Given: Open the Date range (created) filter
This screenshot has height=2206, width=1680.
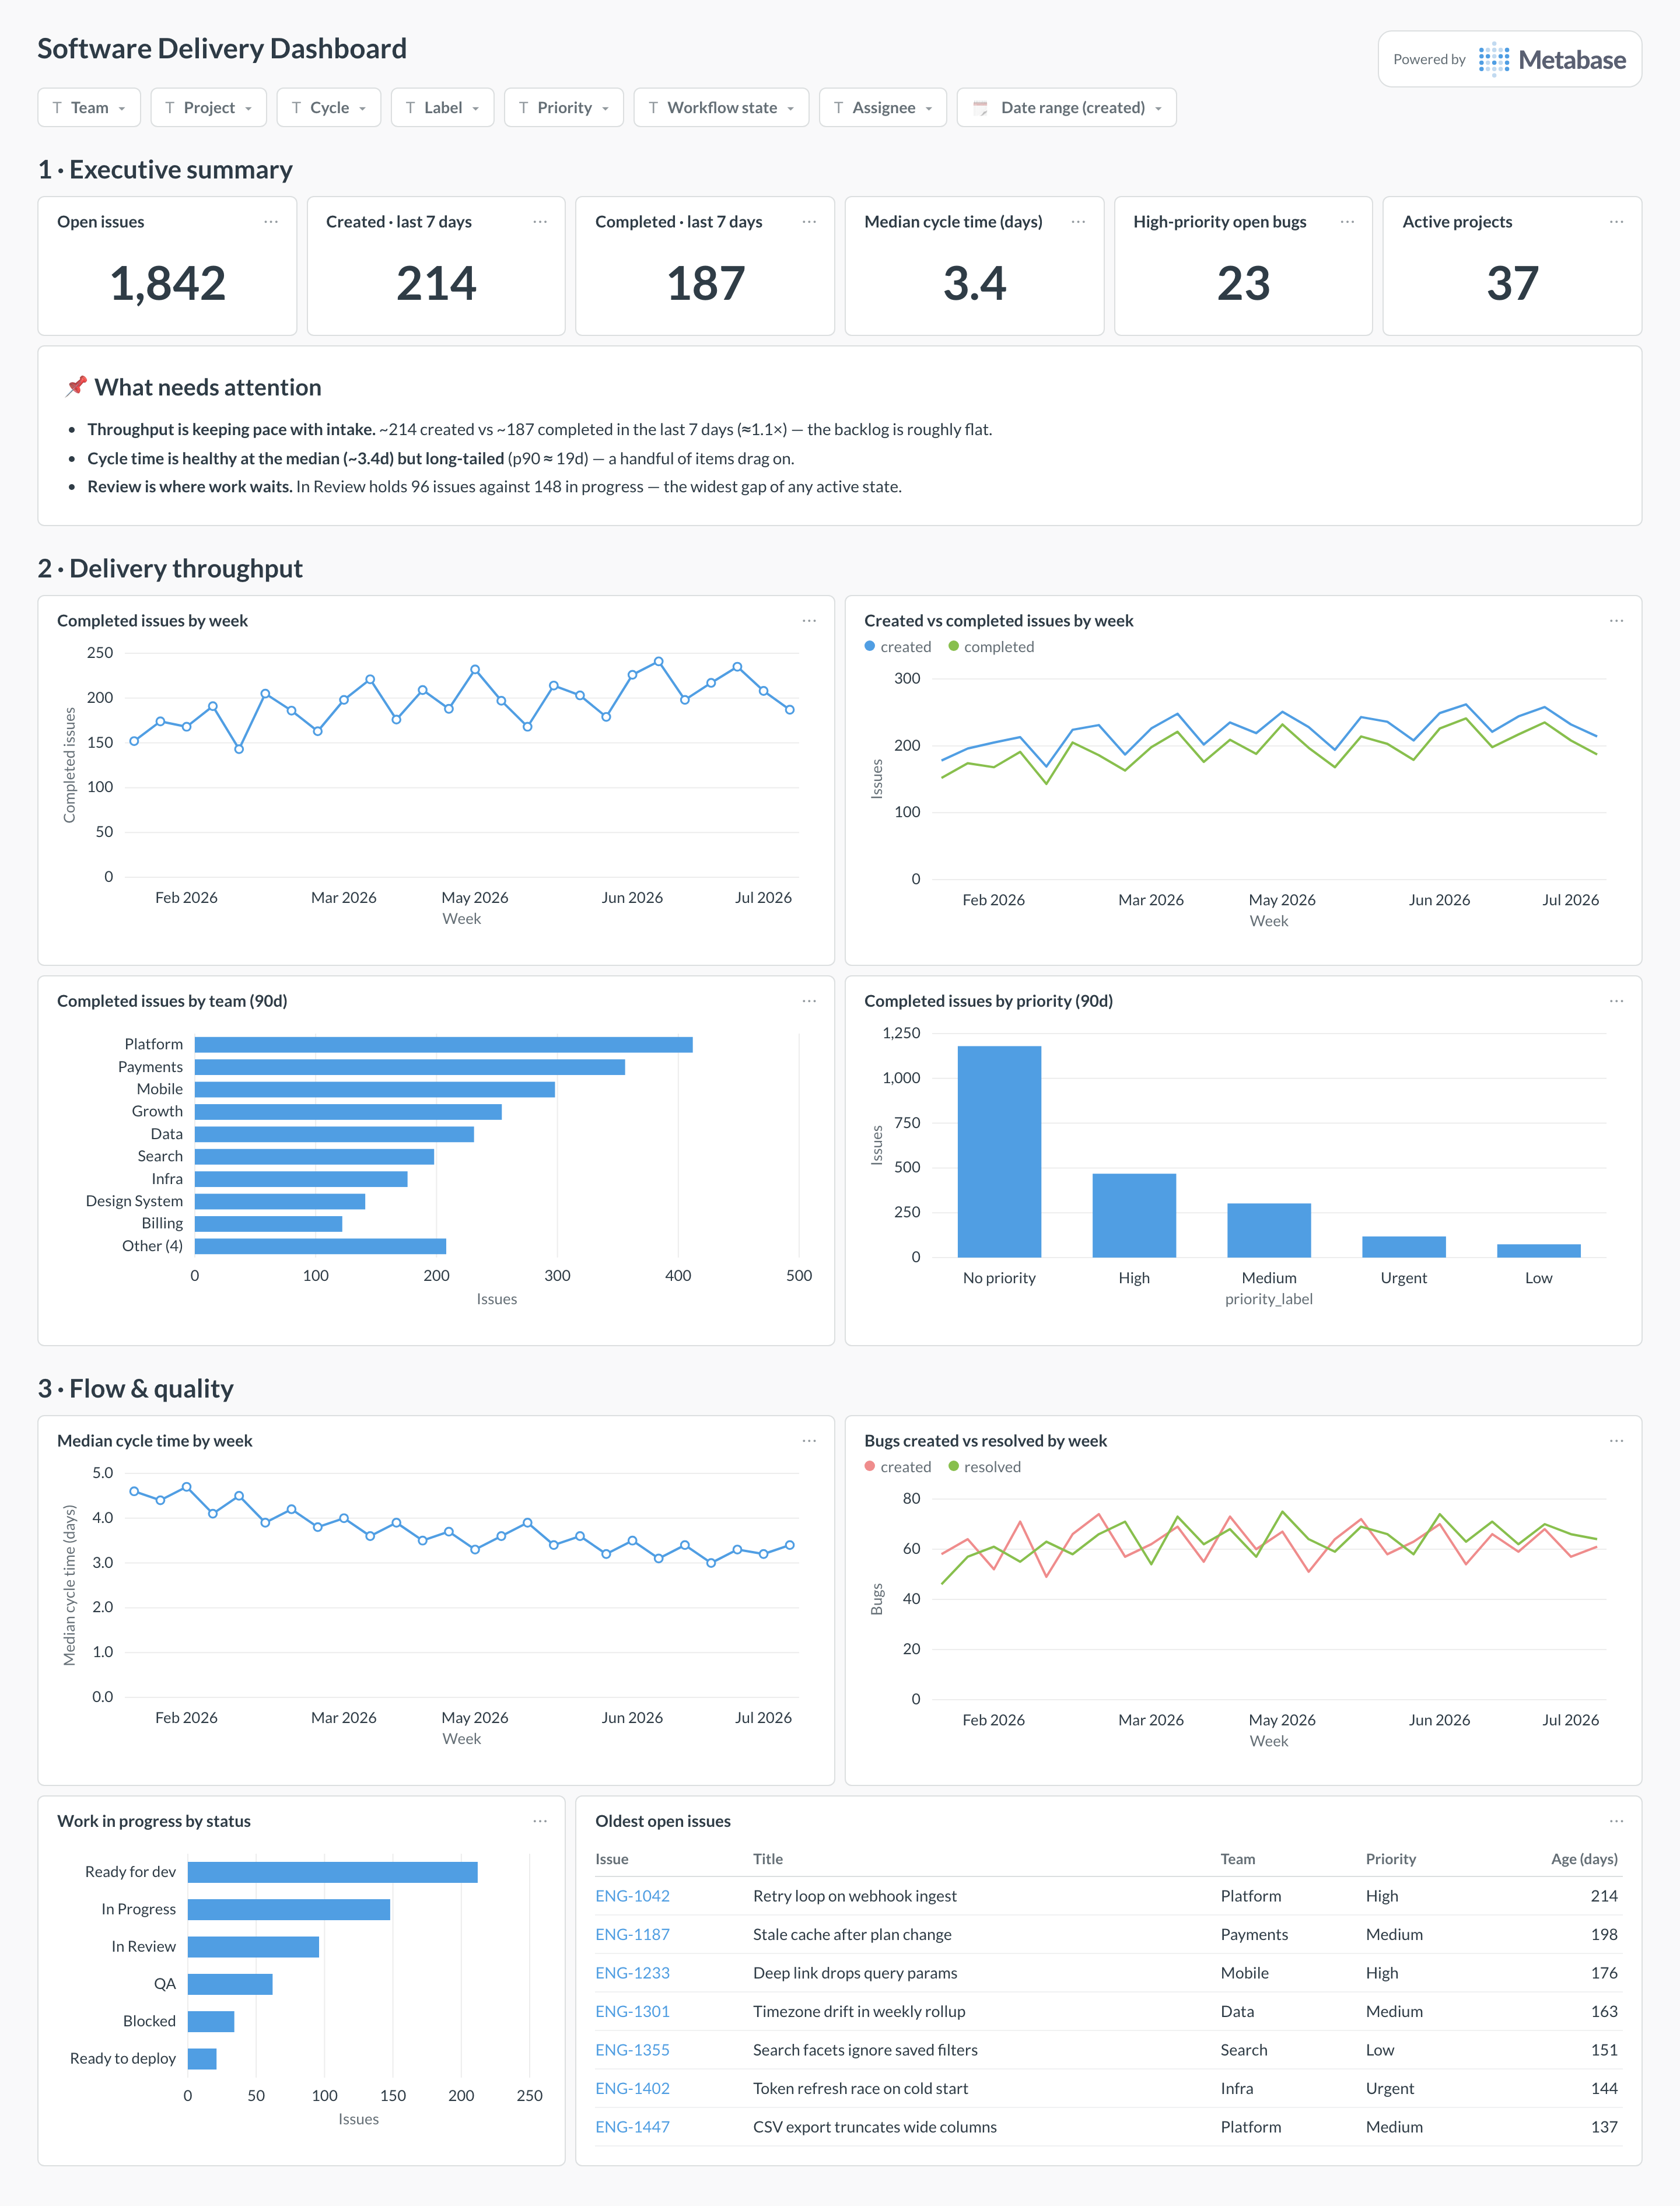Looking at the screenshot, I should [x=1066, y=108].
